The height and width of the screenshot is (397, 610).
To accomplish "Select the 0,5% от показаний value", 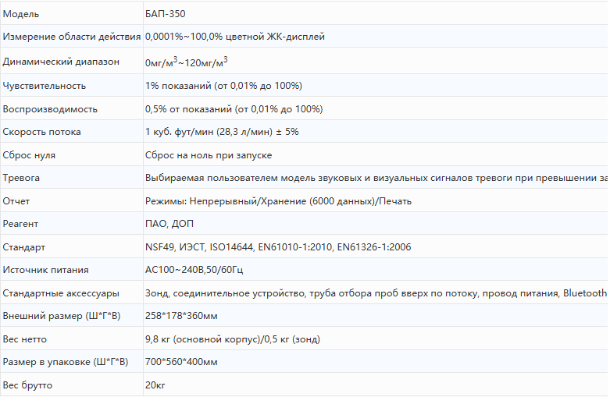I will pyautogui.click(x=234, y=109).
